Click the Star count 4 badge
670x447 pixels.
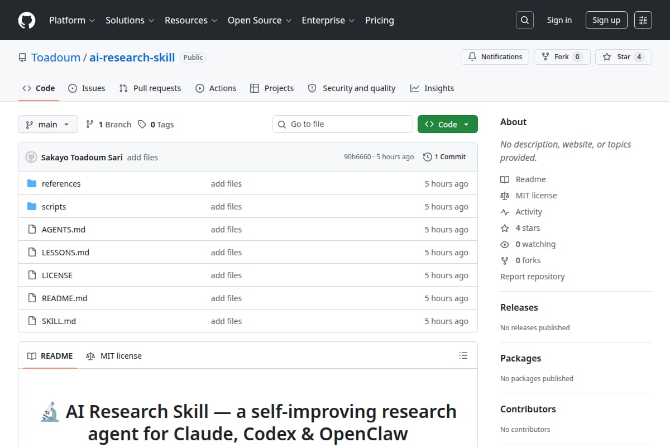(x=639, y=57)
